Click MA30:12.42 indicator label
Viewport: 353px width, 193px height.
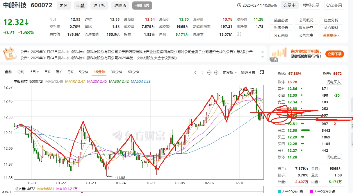coord(119,82)
